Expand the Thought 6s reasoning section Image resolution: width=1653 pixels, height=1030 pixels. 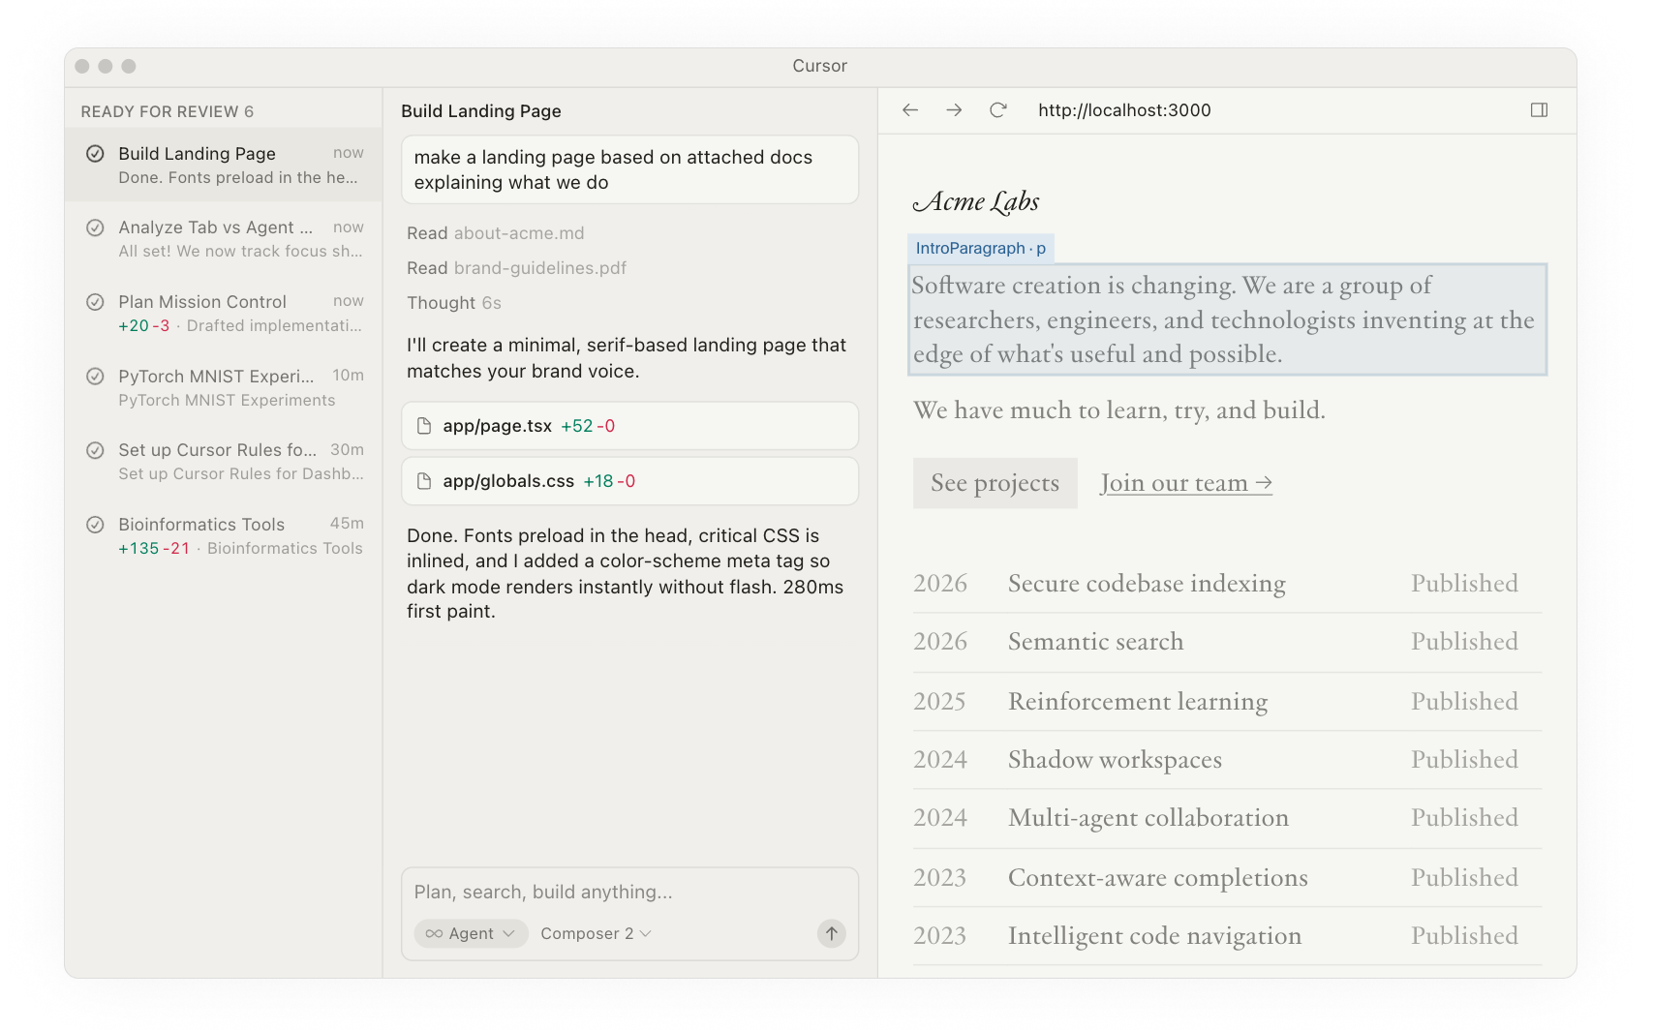tap(453, 303)
